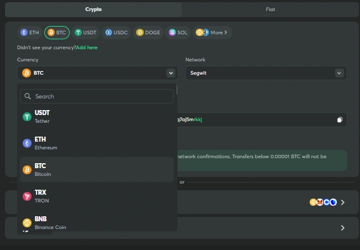Click the stacked coin icons on More chip
360x250 pixels.
pyautogui.click(x=202, y=33)
